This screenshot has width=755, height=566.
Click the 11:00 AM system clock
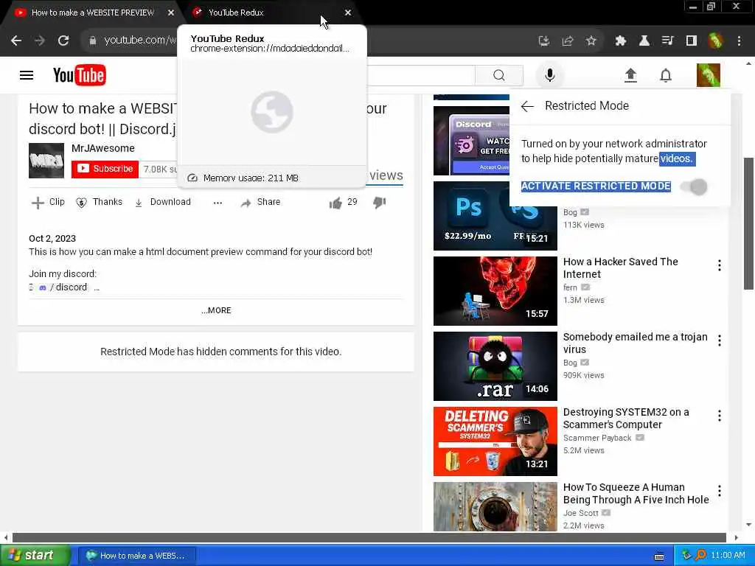728,556
